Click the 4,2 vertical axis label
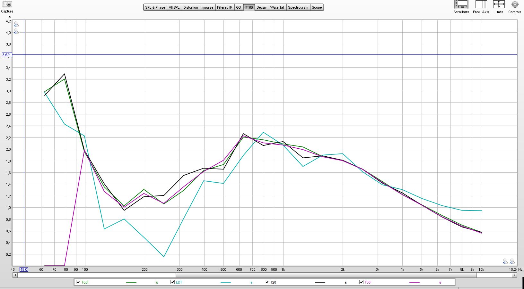Image resolution: width=524 pixels, height=289 pixels. click(x=8, y=21)
